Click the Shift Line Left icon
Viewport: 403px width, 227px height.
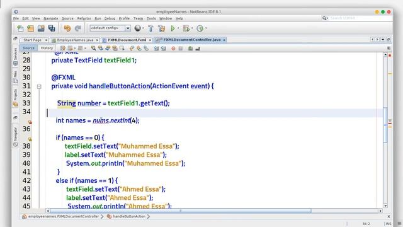point(156,48)
